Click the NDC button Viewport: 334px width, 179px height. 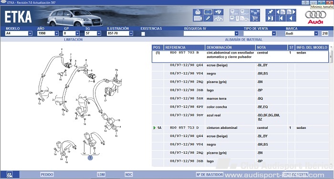pos(129,175)
